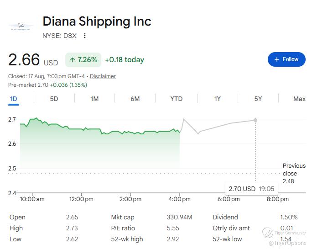Click the Diana Shipping company logo
Screen dimensions: 312x250
[x=21, y=27]
